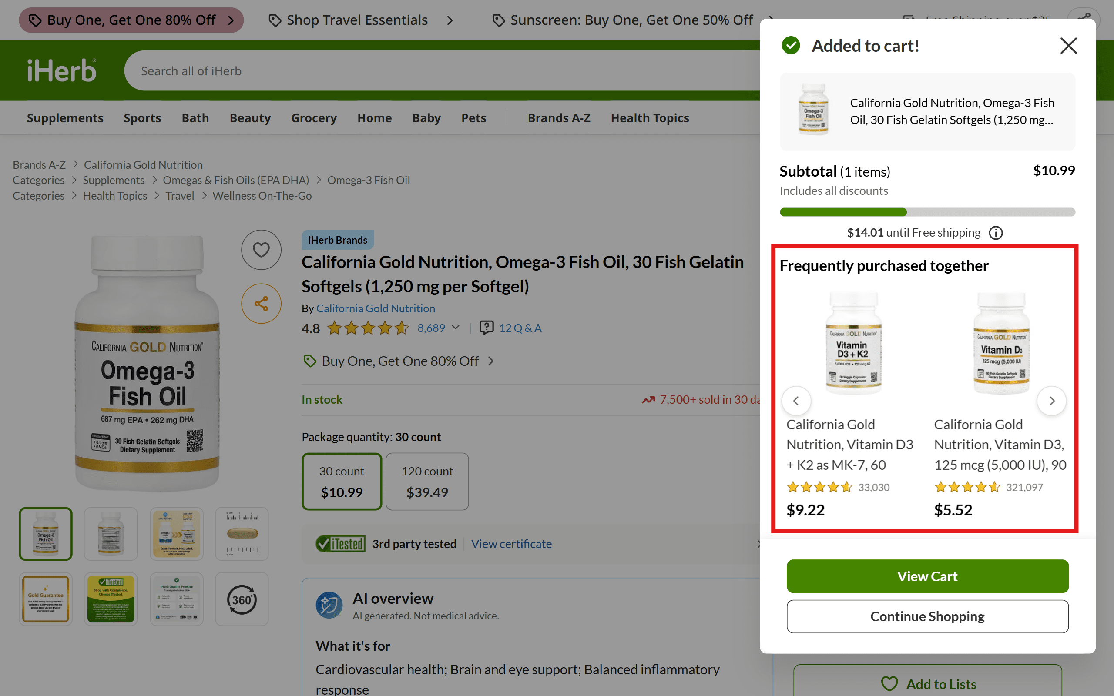Open the Bath menu
This screenshot has width=1114, height=696.
point(195,118)
